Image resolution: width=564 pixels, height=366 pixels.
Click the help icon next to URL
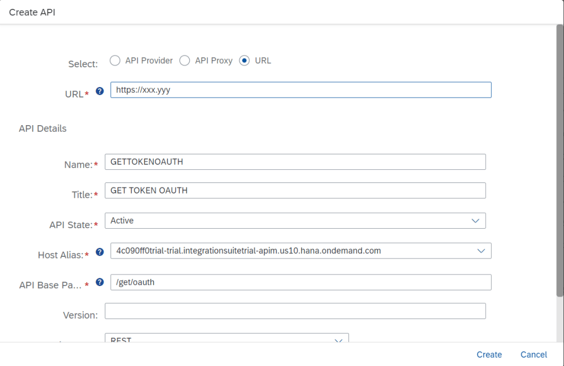click(100, 91)
